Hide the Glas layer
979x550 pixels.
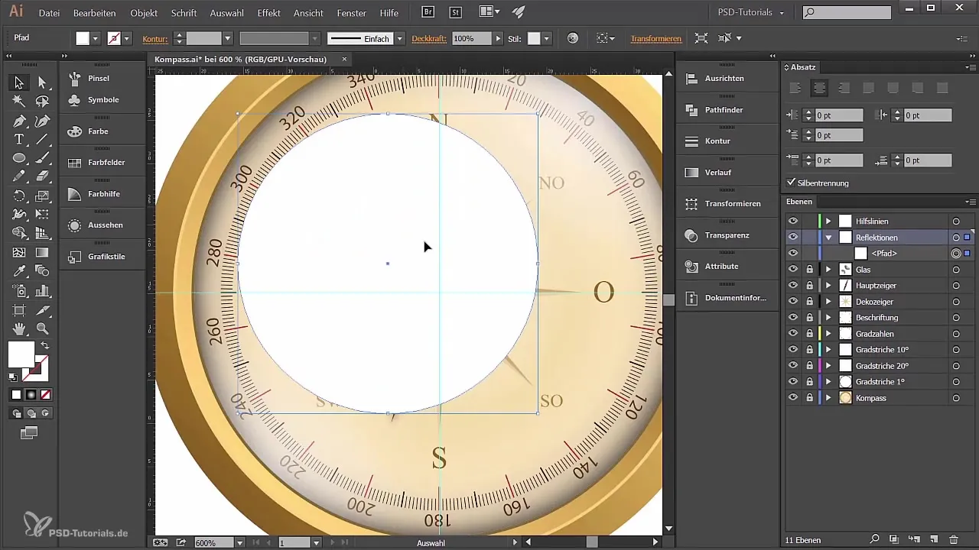click(793, 269)
